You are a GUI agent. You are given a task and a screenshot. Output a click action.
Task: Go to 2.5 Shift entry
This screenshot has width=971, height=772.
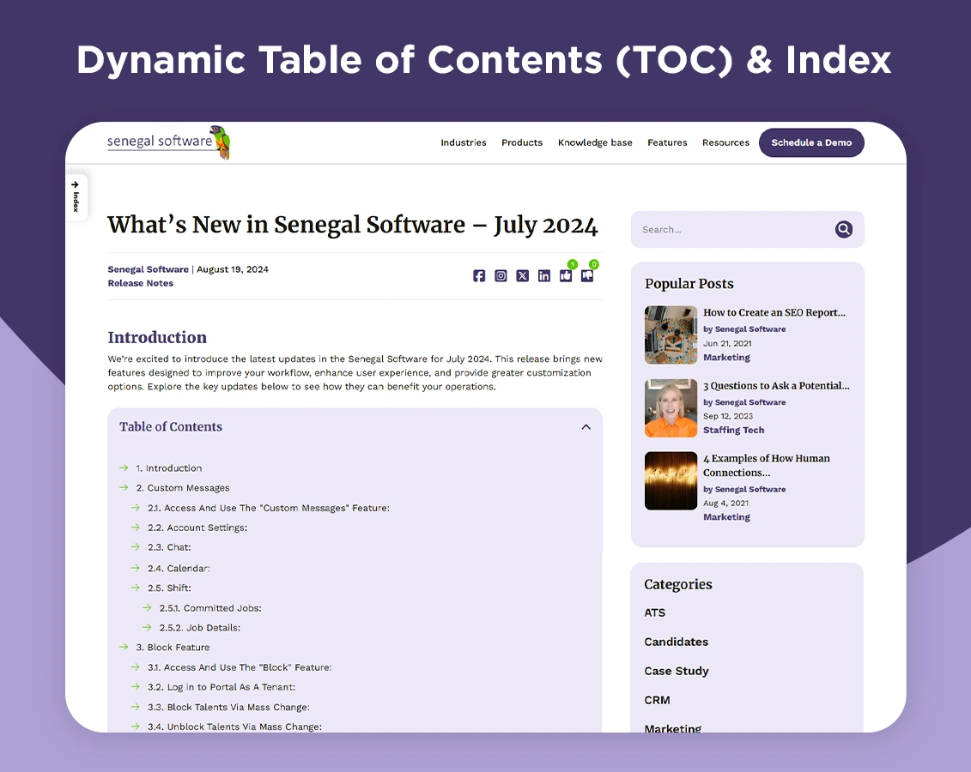point(169,588)
